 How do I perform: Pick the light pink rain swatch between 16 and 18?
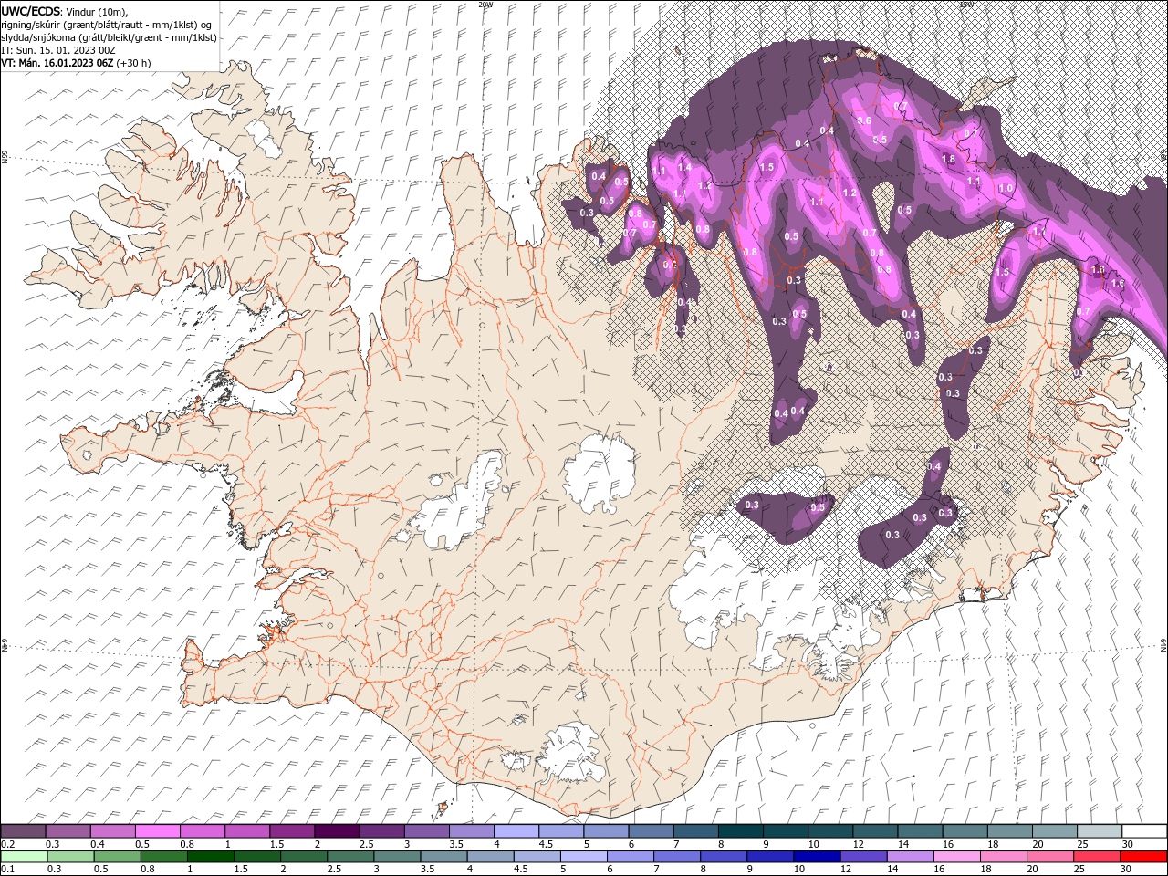click(x=956, y=857)
